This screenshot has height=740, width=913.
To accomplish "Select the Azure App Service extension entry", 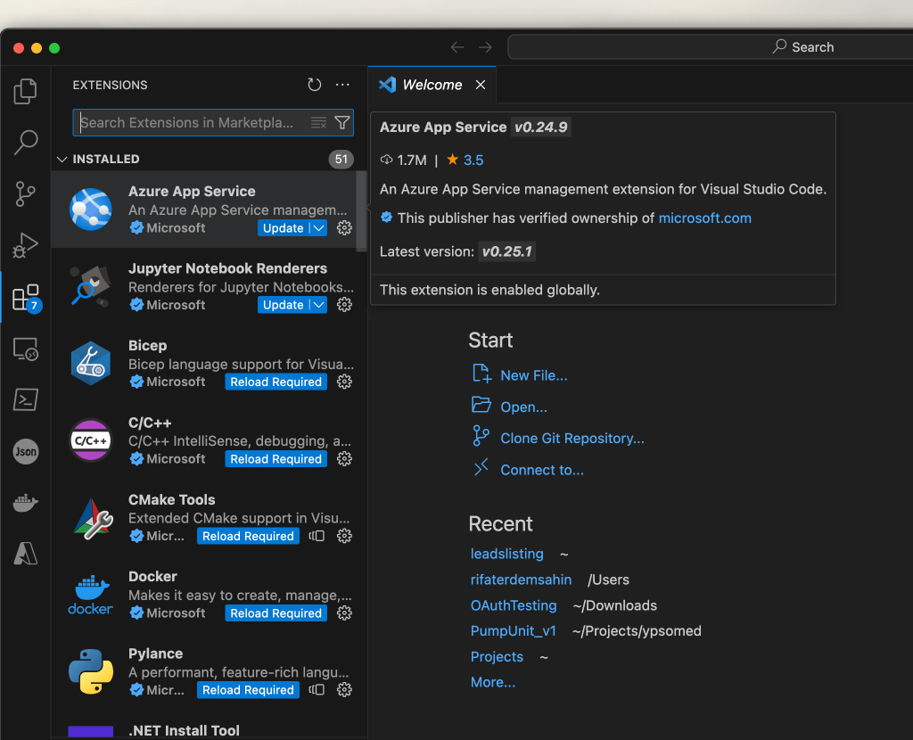I will [204, 210].
